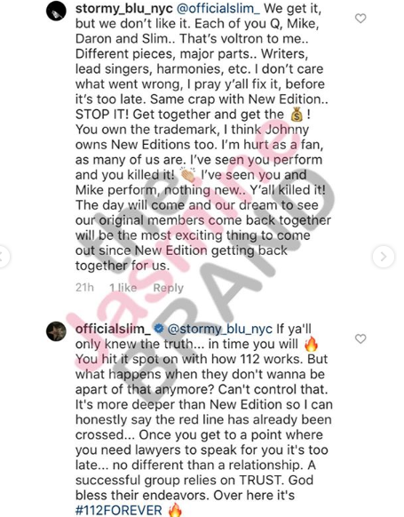
Task: Reply to stormy_blu_nyc's comment
Action: [x=168, y=288]
